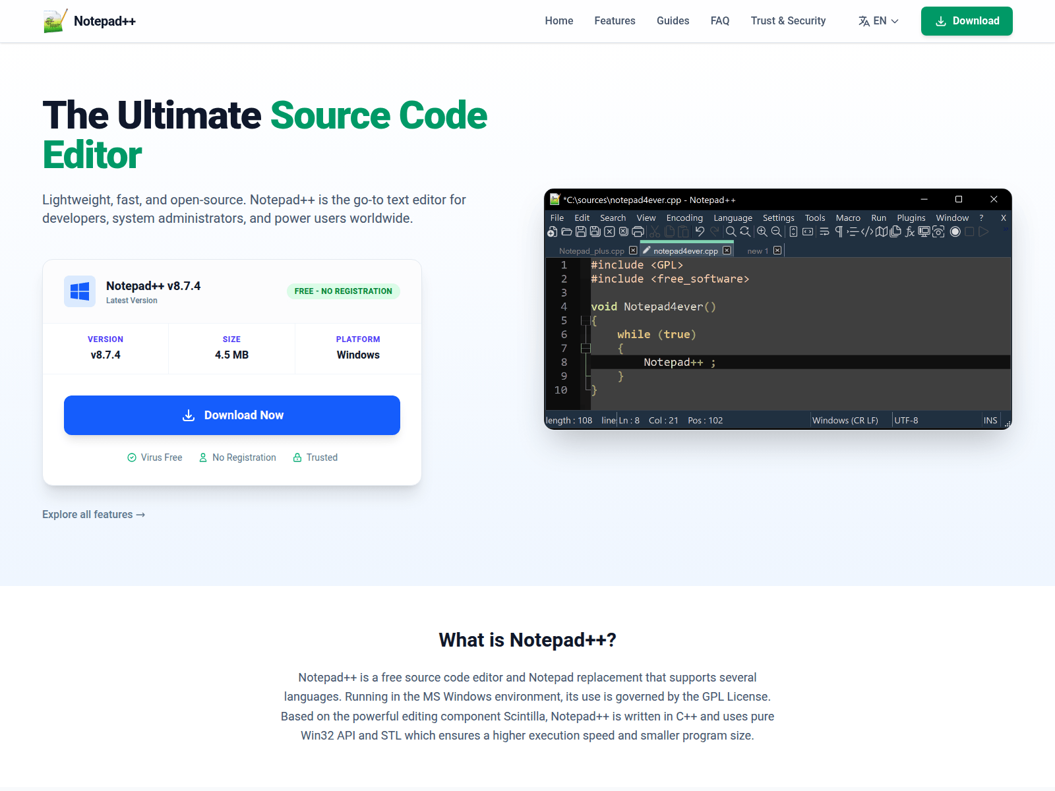Click the Virus Free checkmark icon

tap(132, 457)
